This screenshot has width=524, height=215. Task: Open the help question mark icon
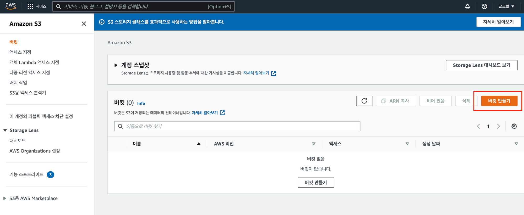pos(484,7)
